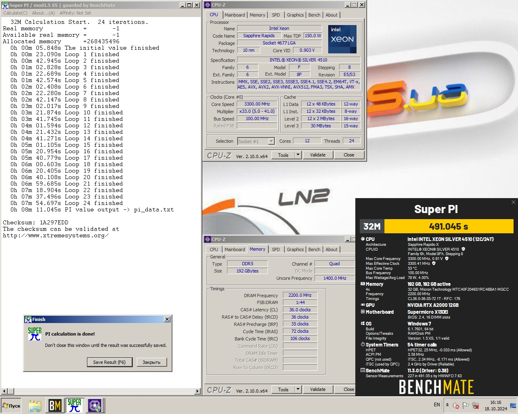Open Action Center flag tray icon

pos(466,406)
